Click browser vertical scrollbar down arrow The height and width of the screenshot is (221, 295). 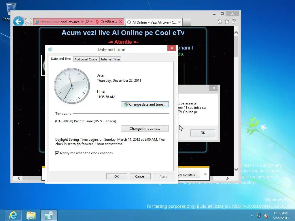pos(236,169)
